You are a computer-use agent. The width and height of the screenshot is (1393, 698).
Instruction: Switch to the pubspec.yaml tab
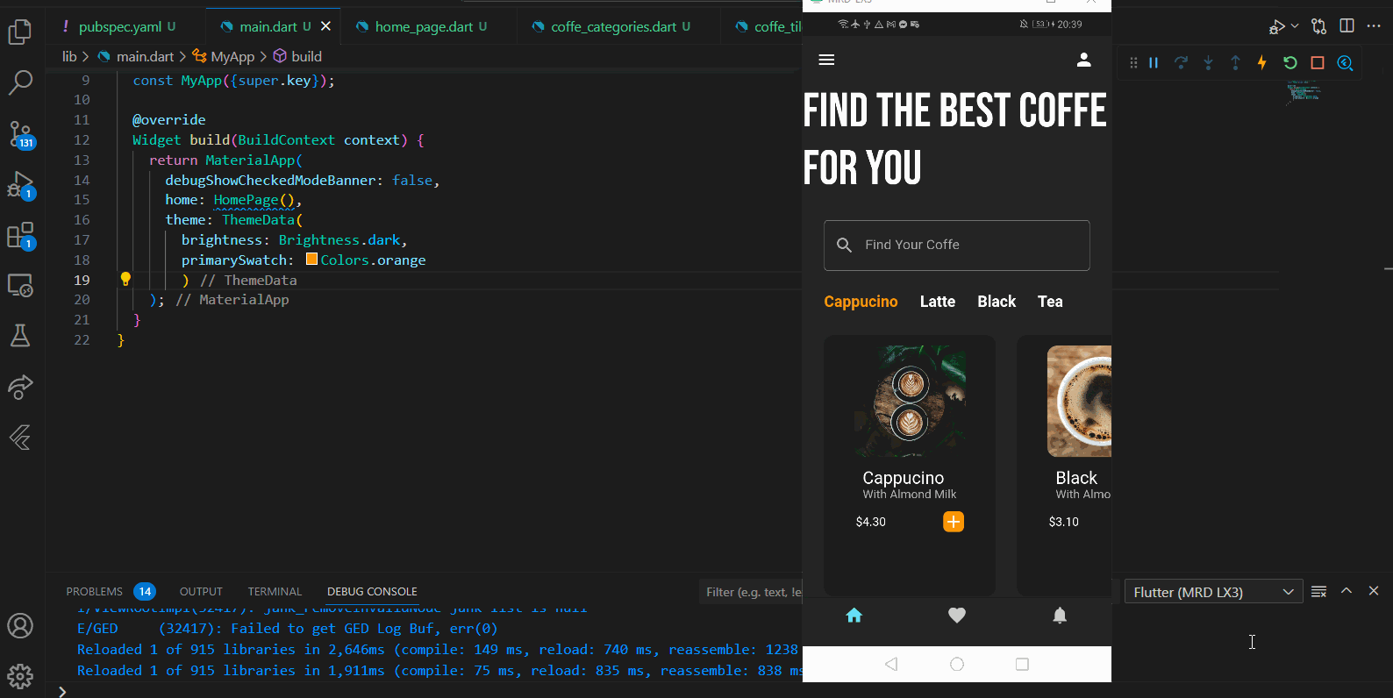(x=118, y=26)
